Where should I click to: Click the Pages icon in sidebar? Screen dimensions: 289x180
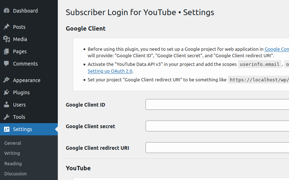point(7,51)
